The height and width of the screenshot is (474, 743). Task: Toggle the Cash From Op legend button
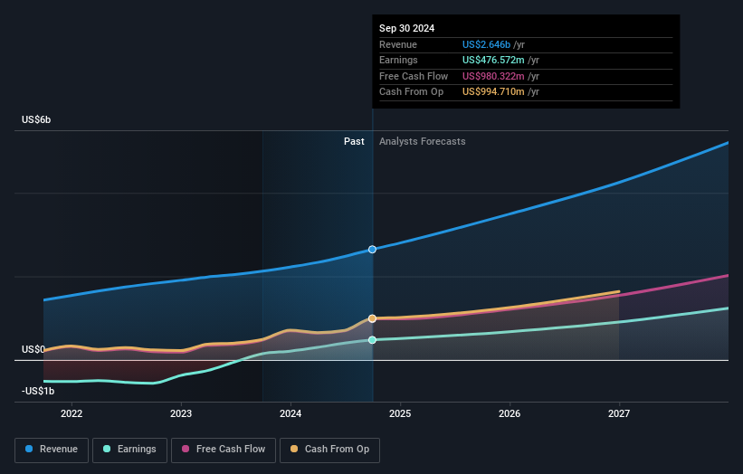[x=329, y=450]
